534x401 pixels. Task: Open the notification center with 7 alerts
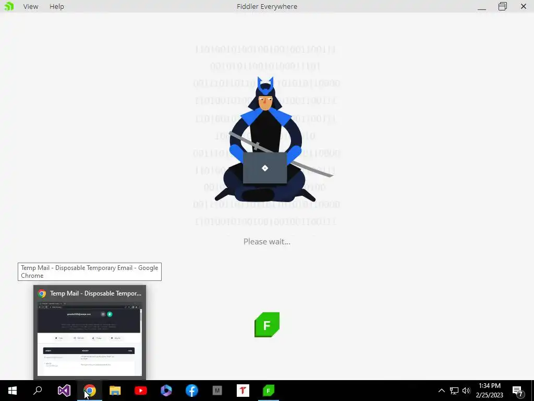pos(518,391)
